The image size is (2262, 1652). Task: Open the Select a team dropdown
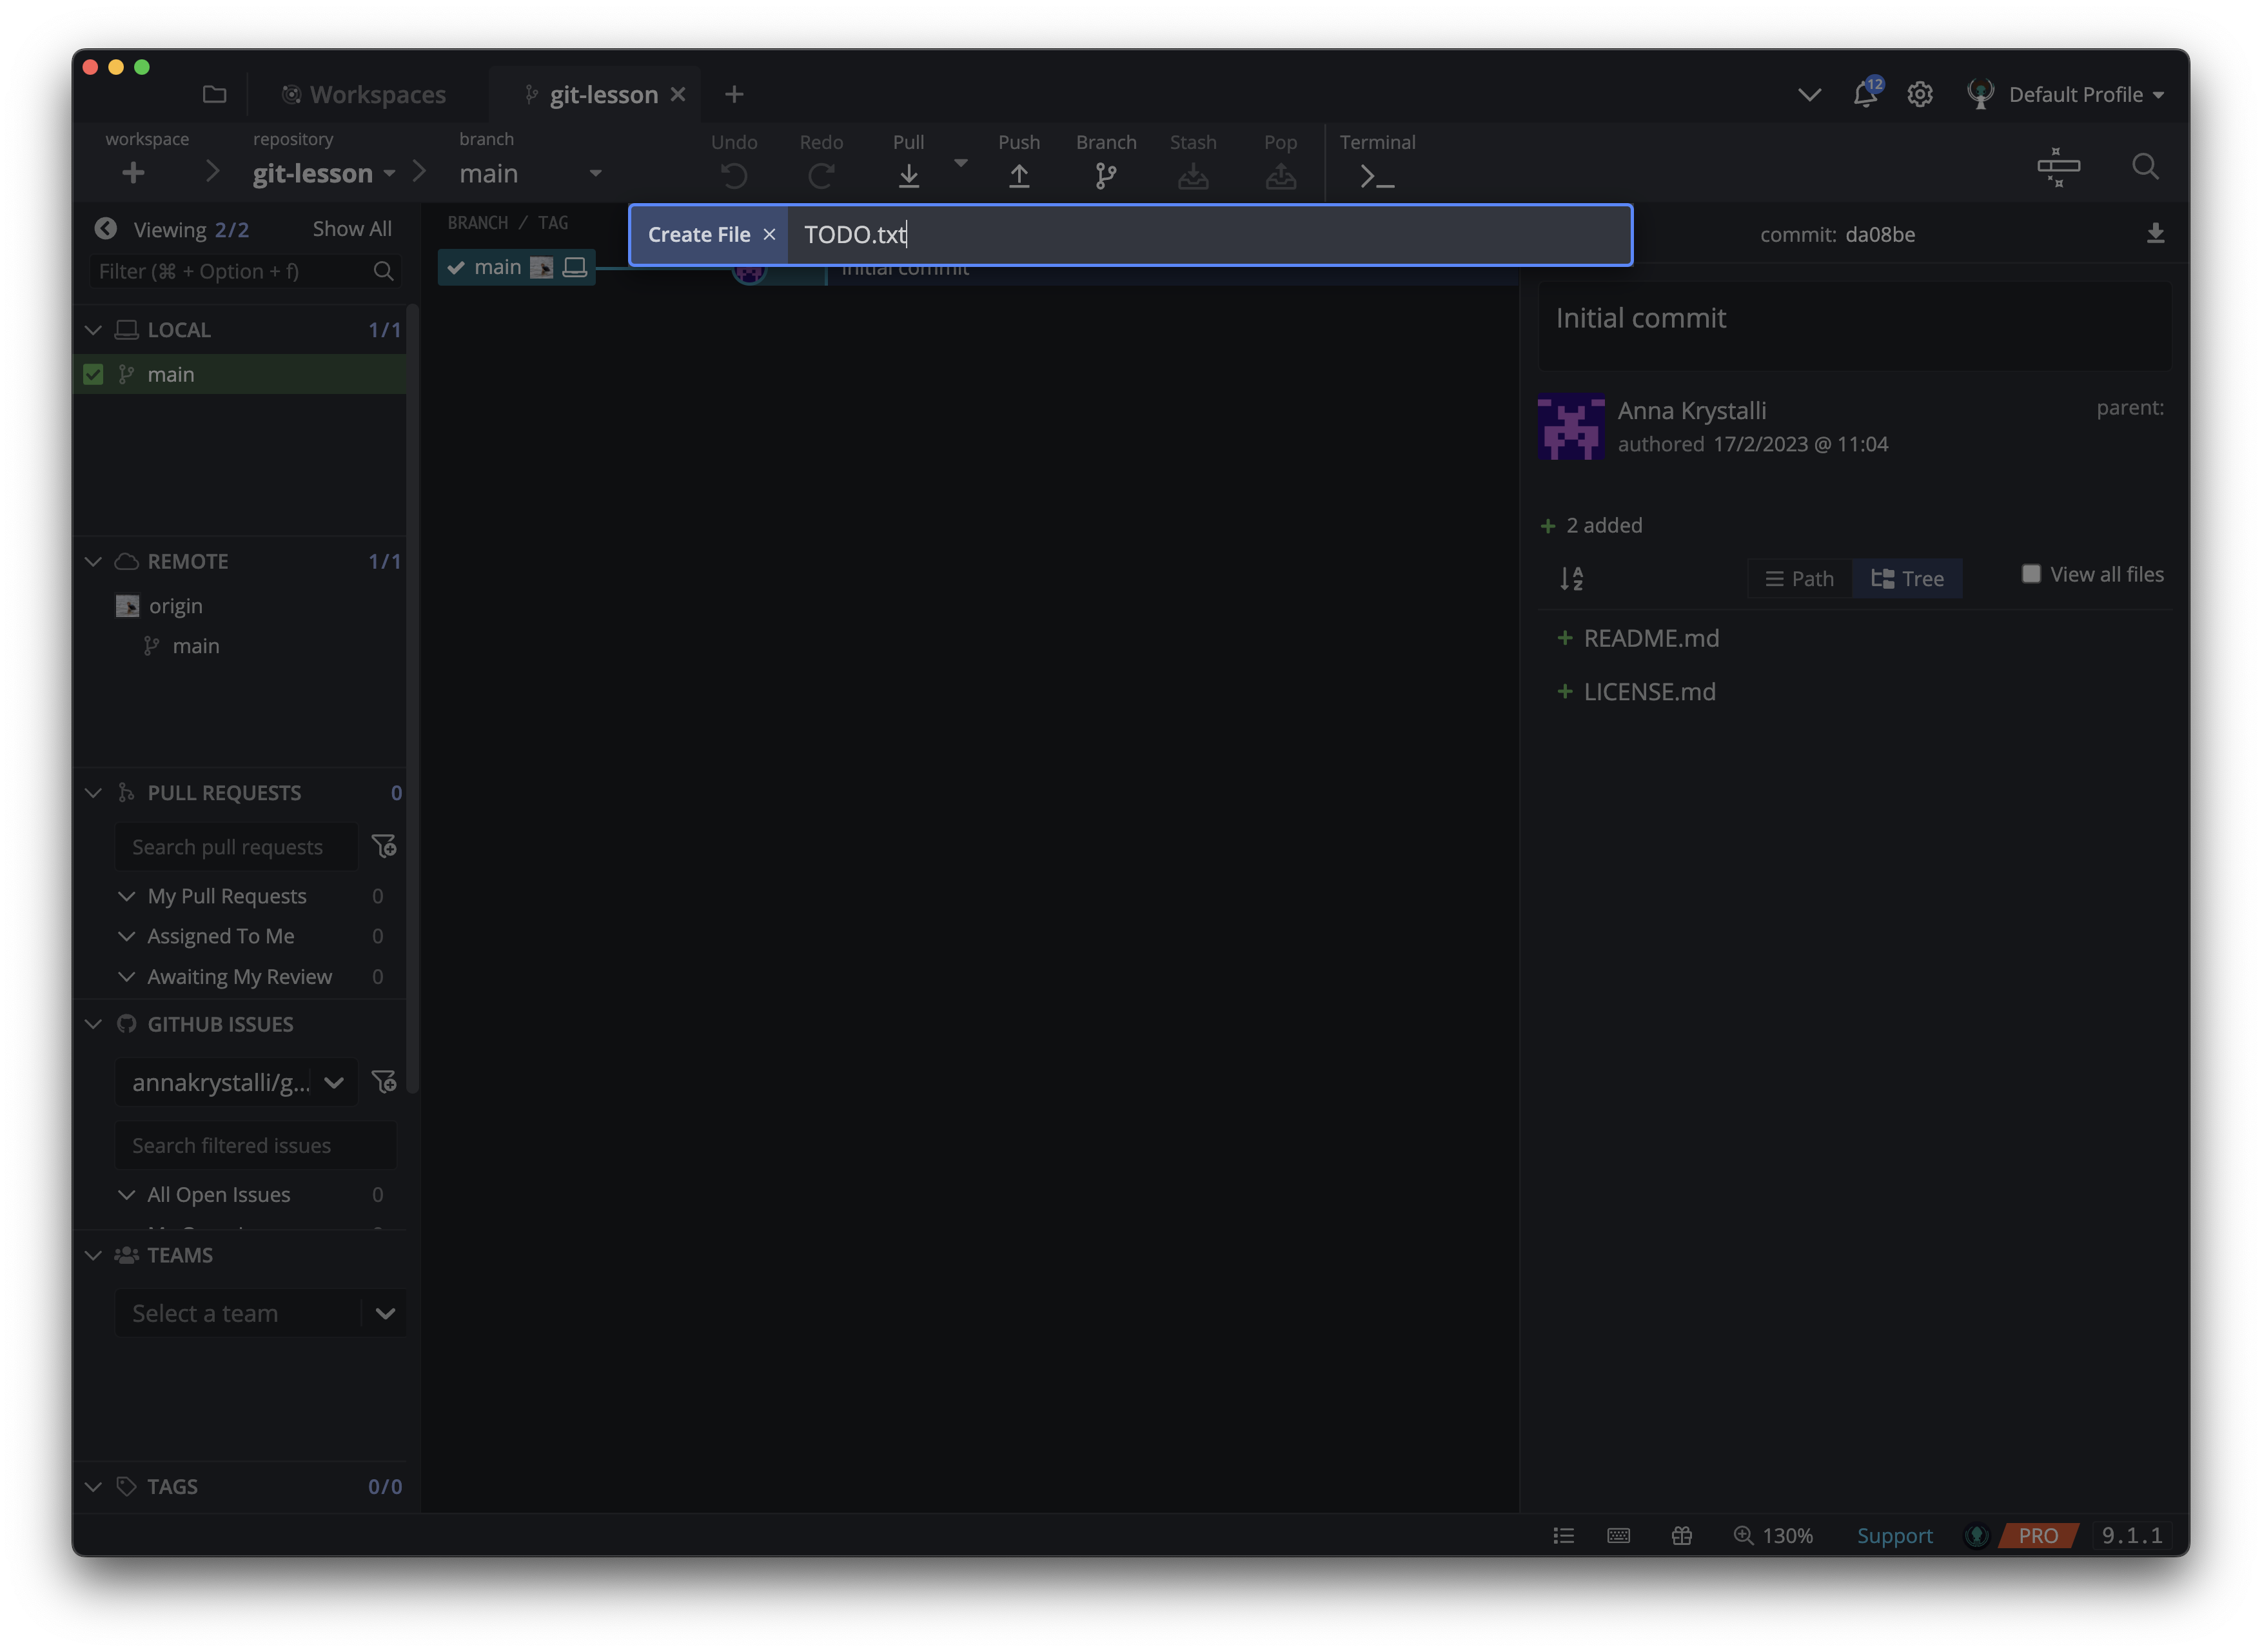[x=260, y=1313]
